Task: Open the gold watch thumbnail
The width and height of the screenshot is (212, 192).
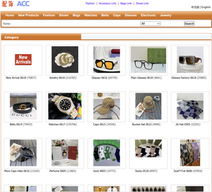Action: tap(65, 106)
